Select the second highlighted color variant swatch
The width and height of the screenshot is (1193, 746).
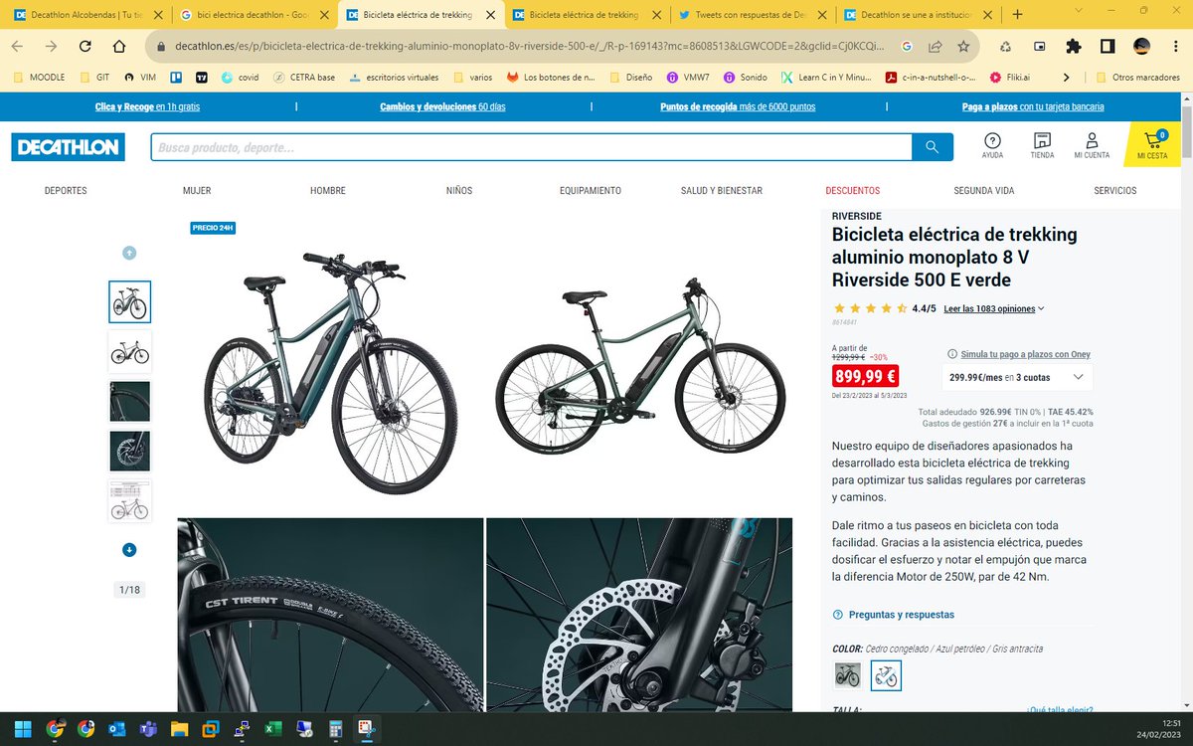[x=886, y=675]
